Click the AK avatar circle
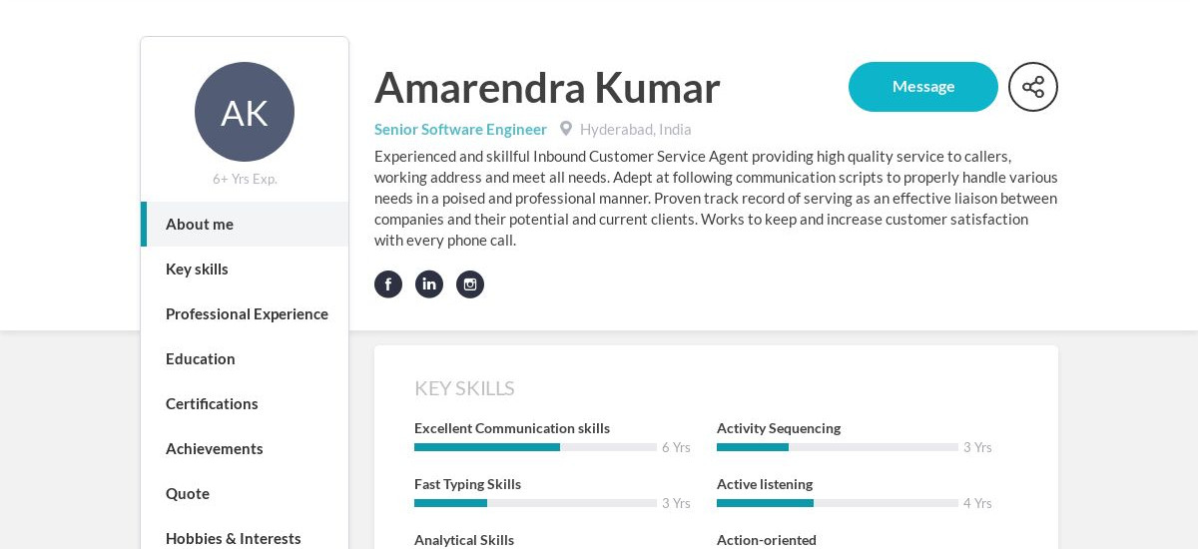 (245, 112)
